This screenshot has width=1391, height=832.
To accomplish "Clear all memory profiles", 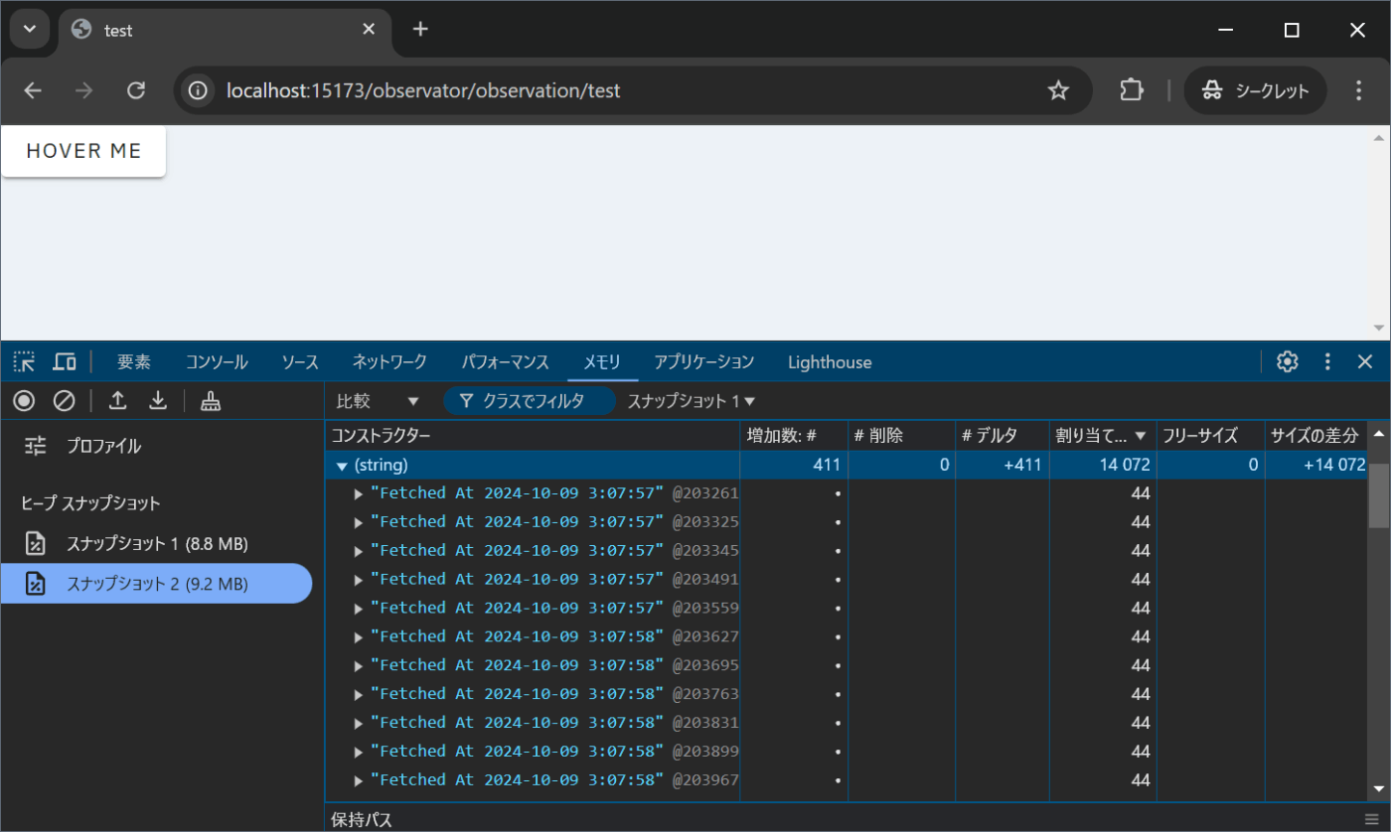I will pos(65,401).
